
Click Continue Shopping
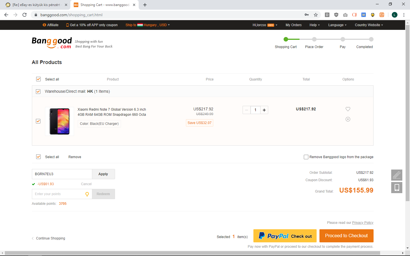click(x=48, y=238)
